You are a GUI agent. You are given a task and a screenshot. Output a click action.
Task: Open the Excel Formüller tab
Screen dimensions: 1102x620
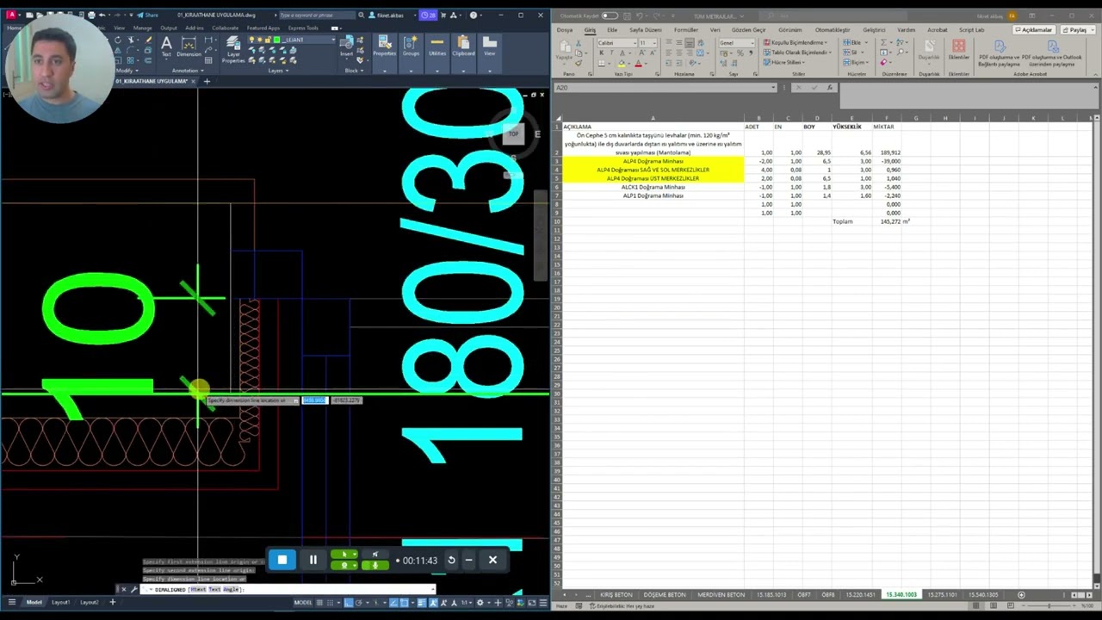point(686,29)
